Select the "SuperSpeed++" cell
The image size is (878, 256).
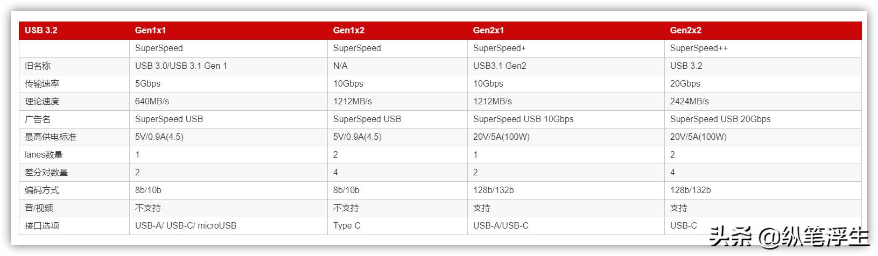699,48
